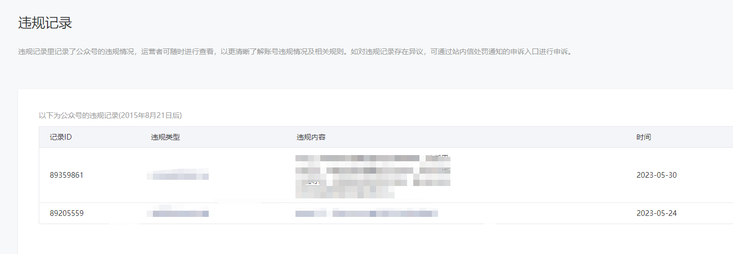This screenshot has width=733, height=254.
Task: Click blurred violation content of record 89205559
Action: coord(367,213)
